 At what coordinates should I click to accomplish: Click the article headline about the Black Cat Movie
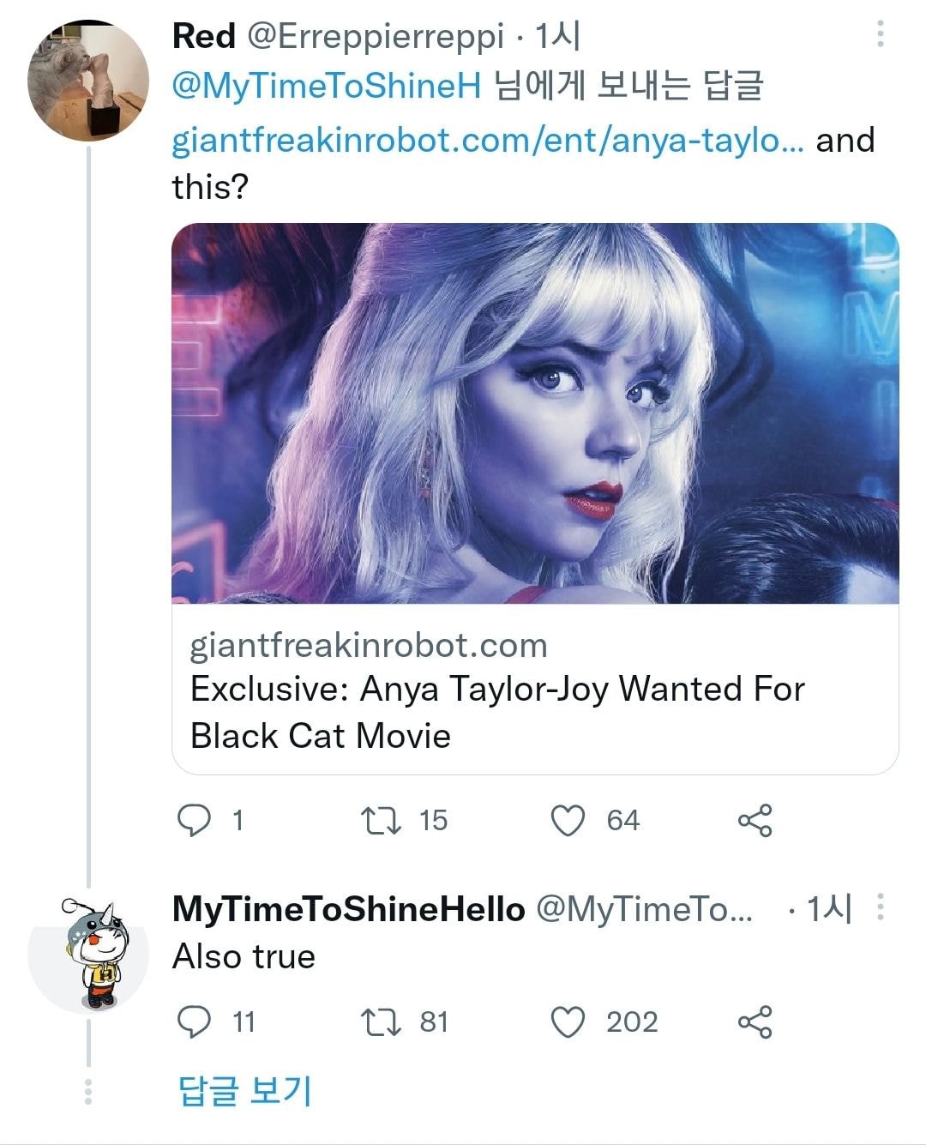pos(496,712)
